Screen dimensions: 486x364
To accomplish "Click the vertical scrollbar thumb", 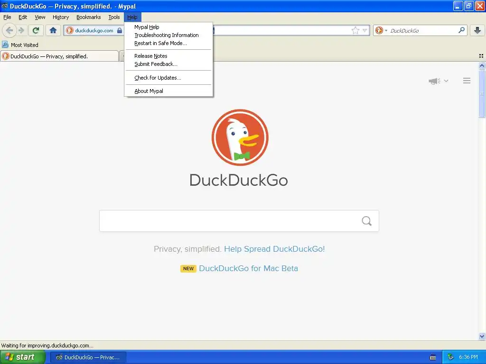I will pyautogui.click(x=482, y=93).
